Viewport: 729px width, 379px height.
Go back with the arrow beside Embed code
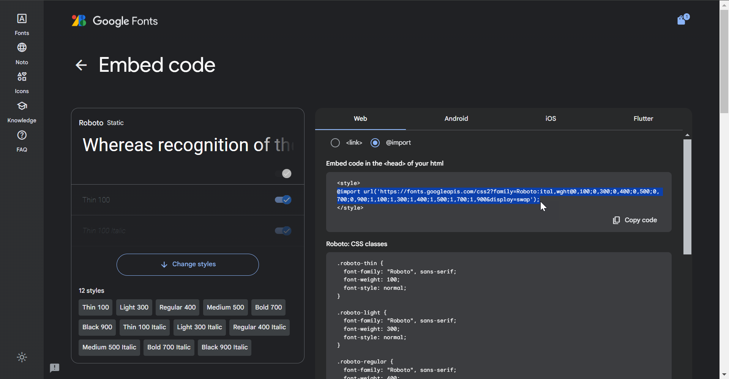(x=81, y=65)
